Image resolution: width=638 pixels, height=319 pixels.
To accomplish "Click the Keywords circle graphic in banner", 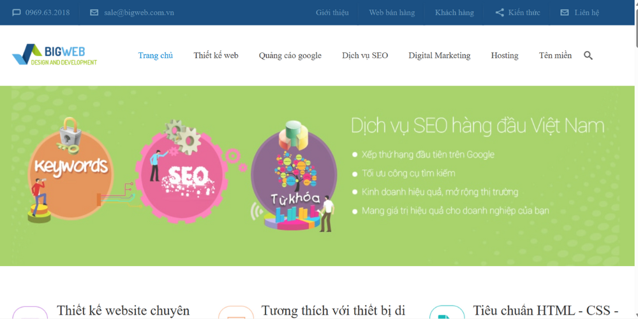I will 70,175.
